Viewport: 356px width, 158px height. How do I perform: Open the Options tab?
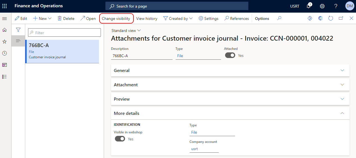tap(262, 18)
